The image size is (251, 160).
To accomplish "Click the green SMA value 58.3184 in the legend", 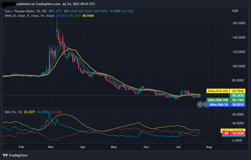I will 75,16.
